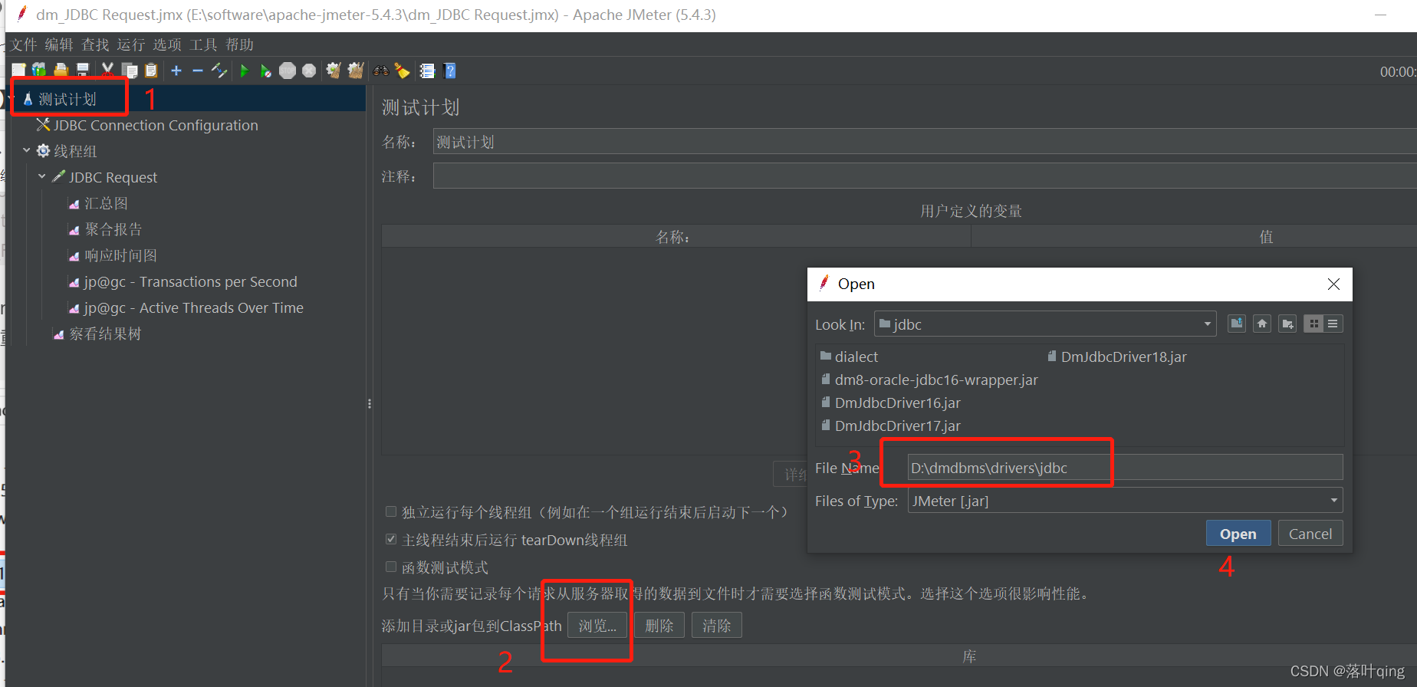Click the Open file toolbar icon
1417x687 pixels.
[x=61, y=71]
